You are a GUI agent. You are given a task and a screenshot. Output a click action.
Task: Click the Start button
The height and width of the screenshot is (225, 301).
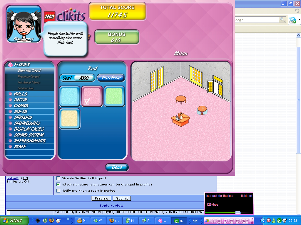tap(14, 221)
